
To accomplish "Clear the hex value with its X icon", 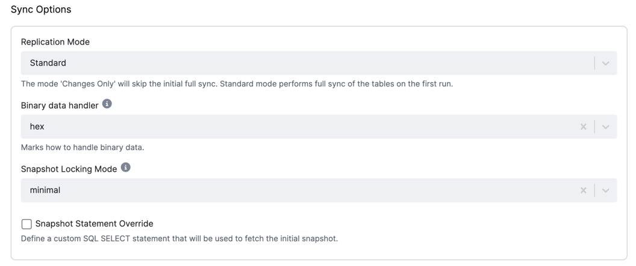I will point(583,127).
